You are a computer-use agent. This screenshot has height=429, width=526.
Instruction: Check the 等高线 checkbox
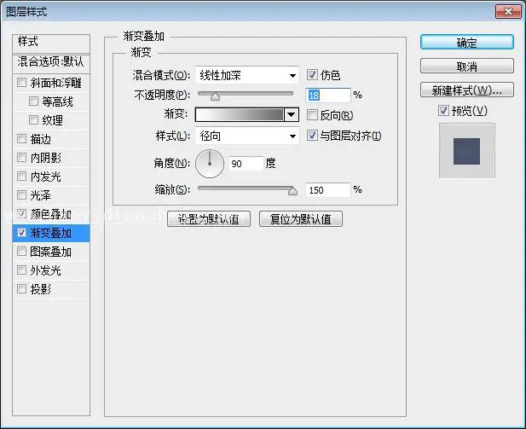tap(33, 101)
